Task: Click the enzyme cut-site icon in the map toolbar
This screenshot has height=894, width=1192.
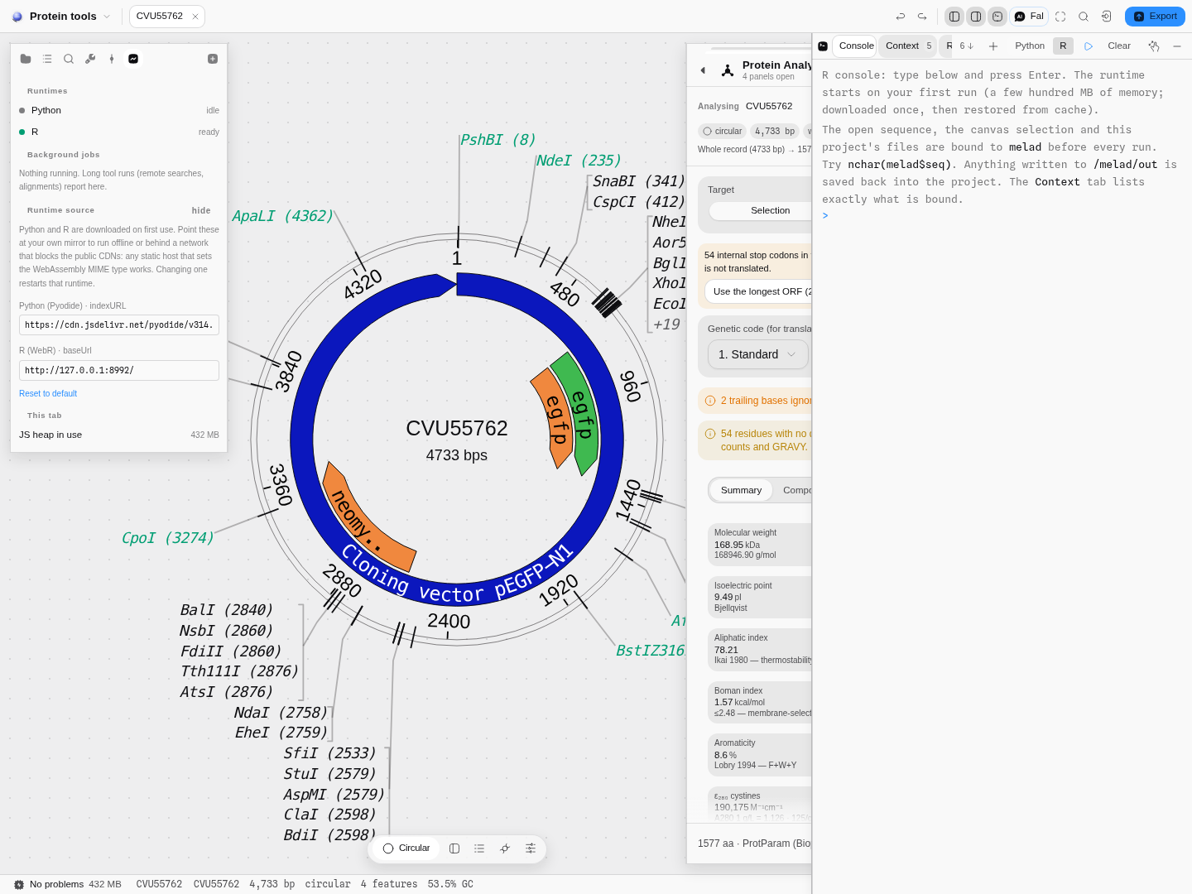Action: [505, 848]
